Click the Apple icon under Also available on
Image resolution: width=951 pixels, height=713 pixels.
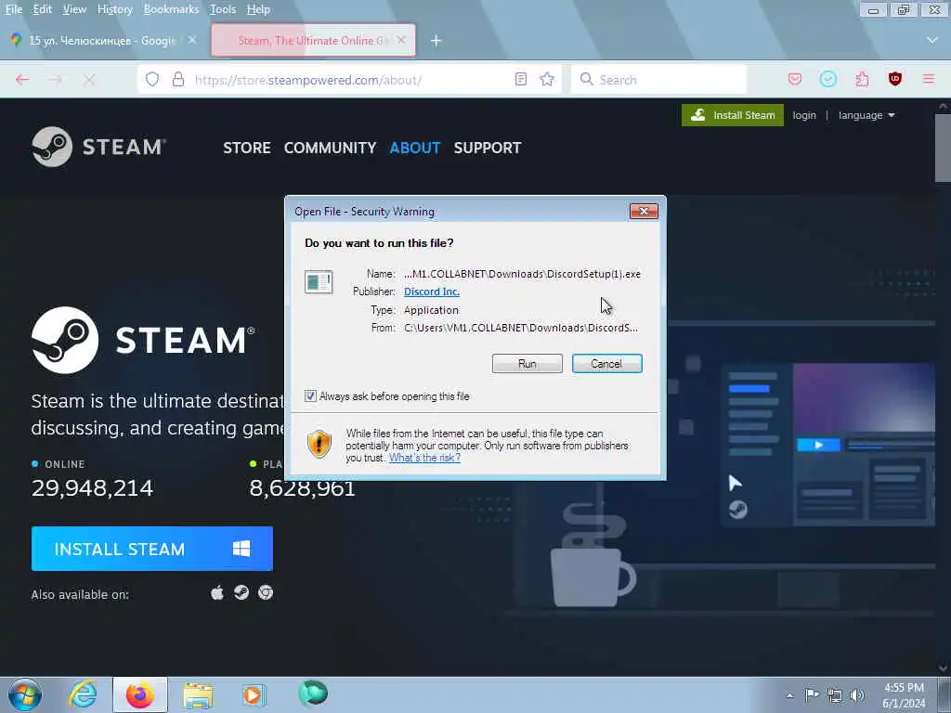[x=217, y=592]
